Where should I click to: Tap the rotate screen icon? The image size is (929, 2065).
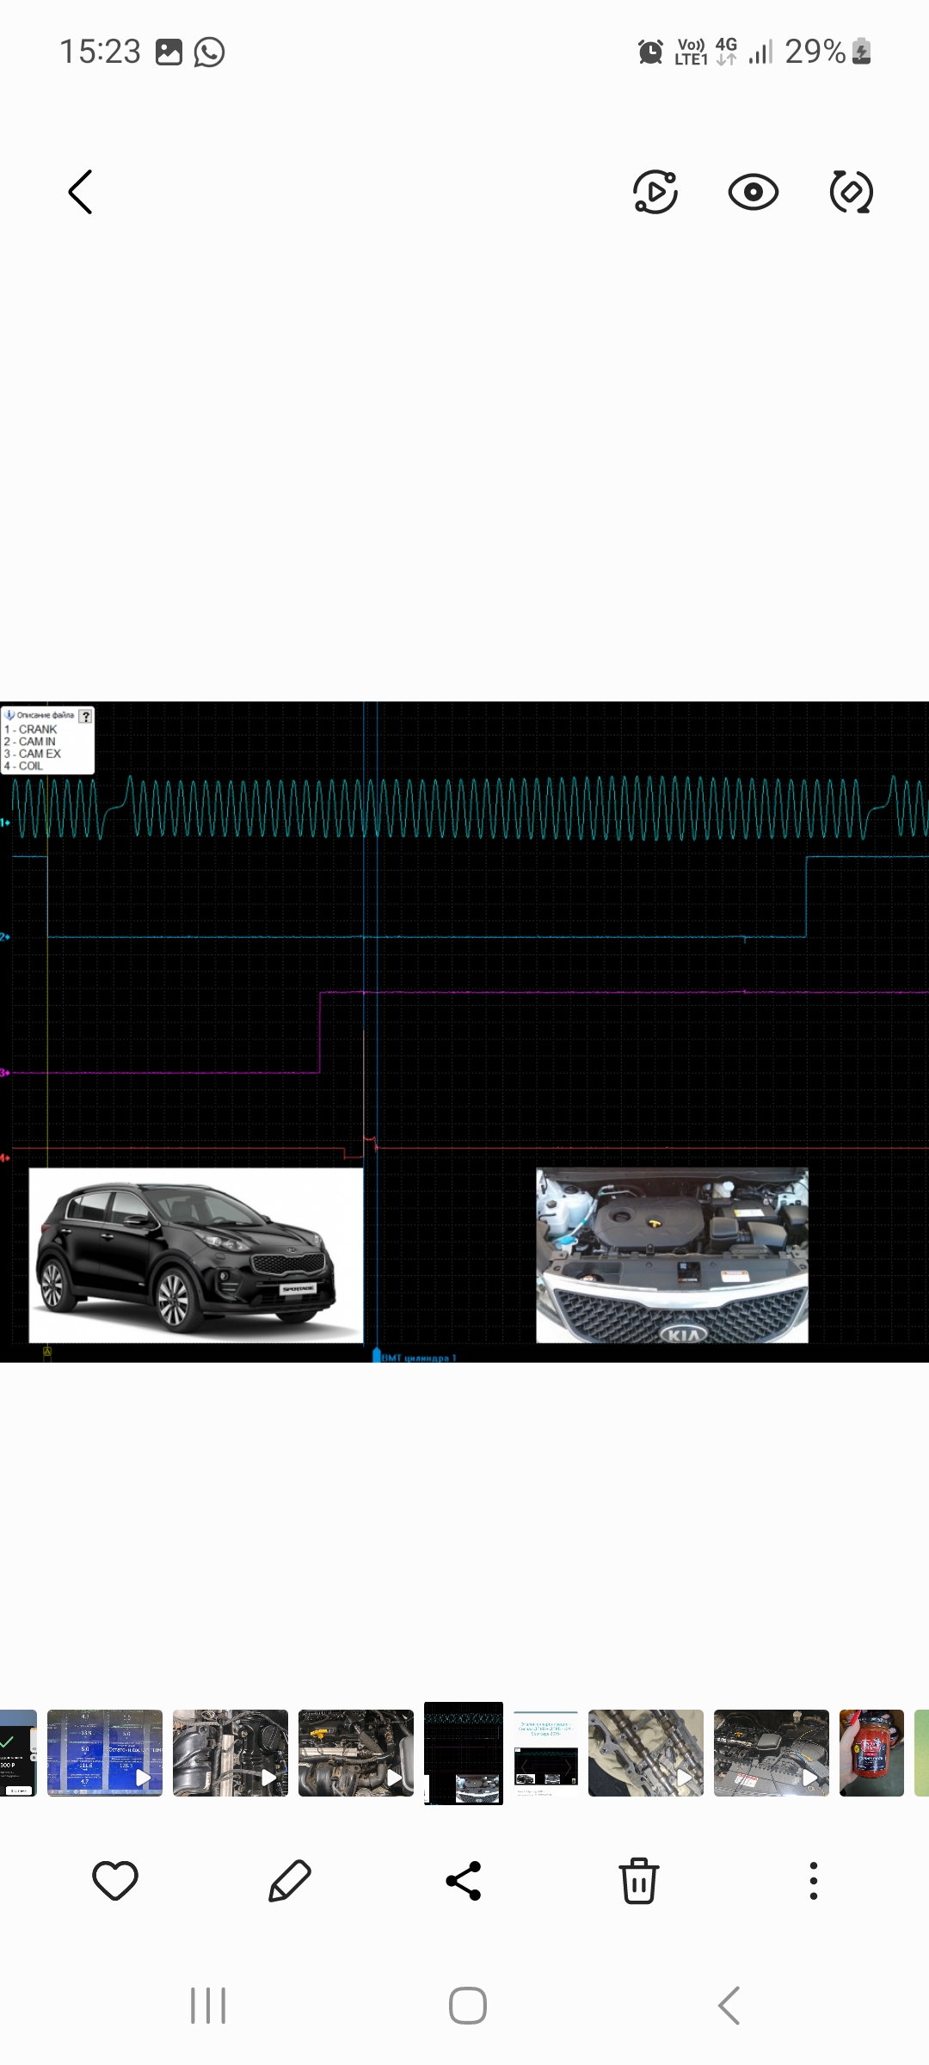(851, 191)
